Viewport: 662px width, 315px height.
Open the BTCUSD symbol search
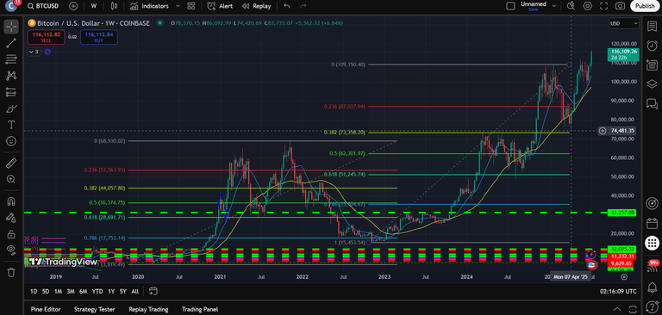coord(43,6)
